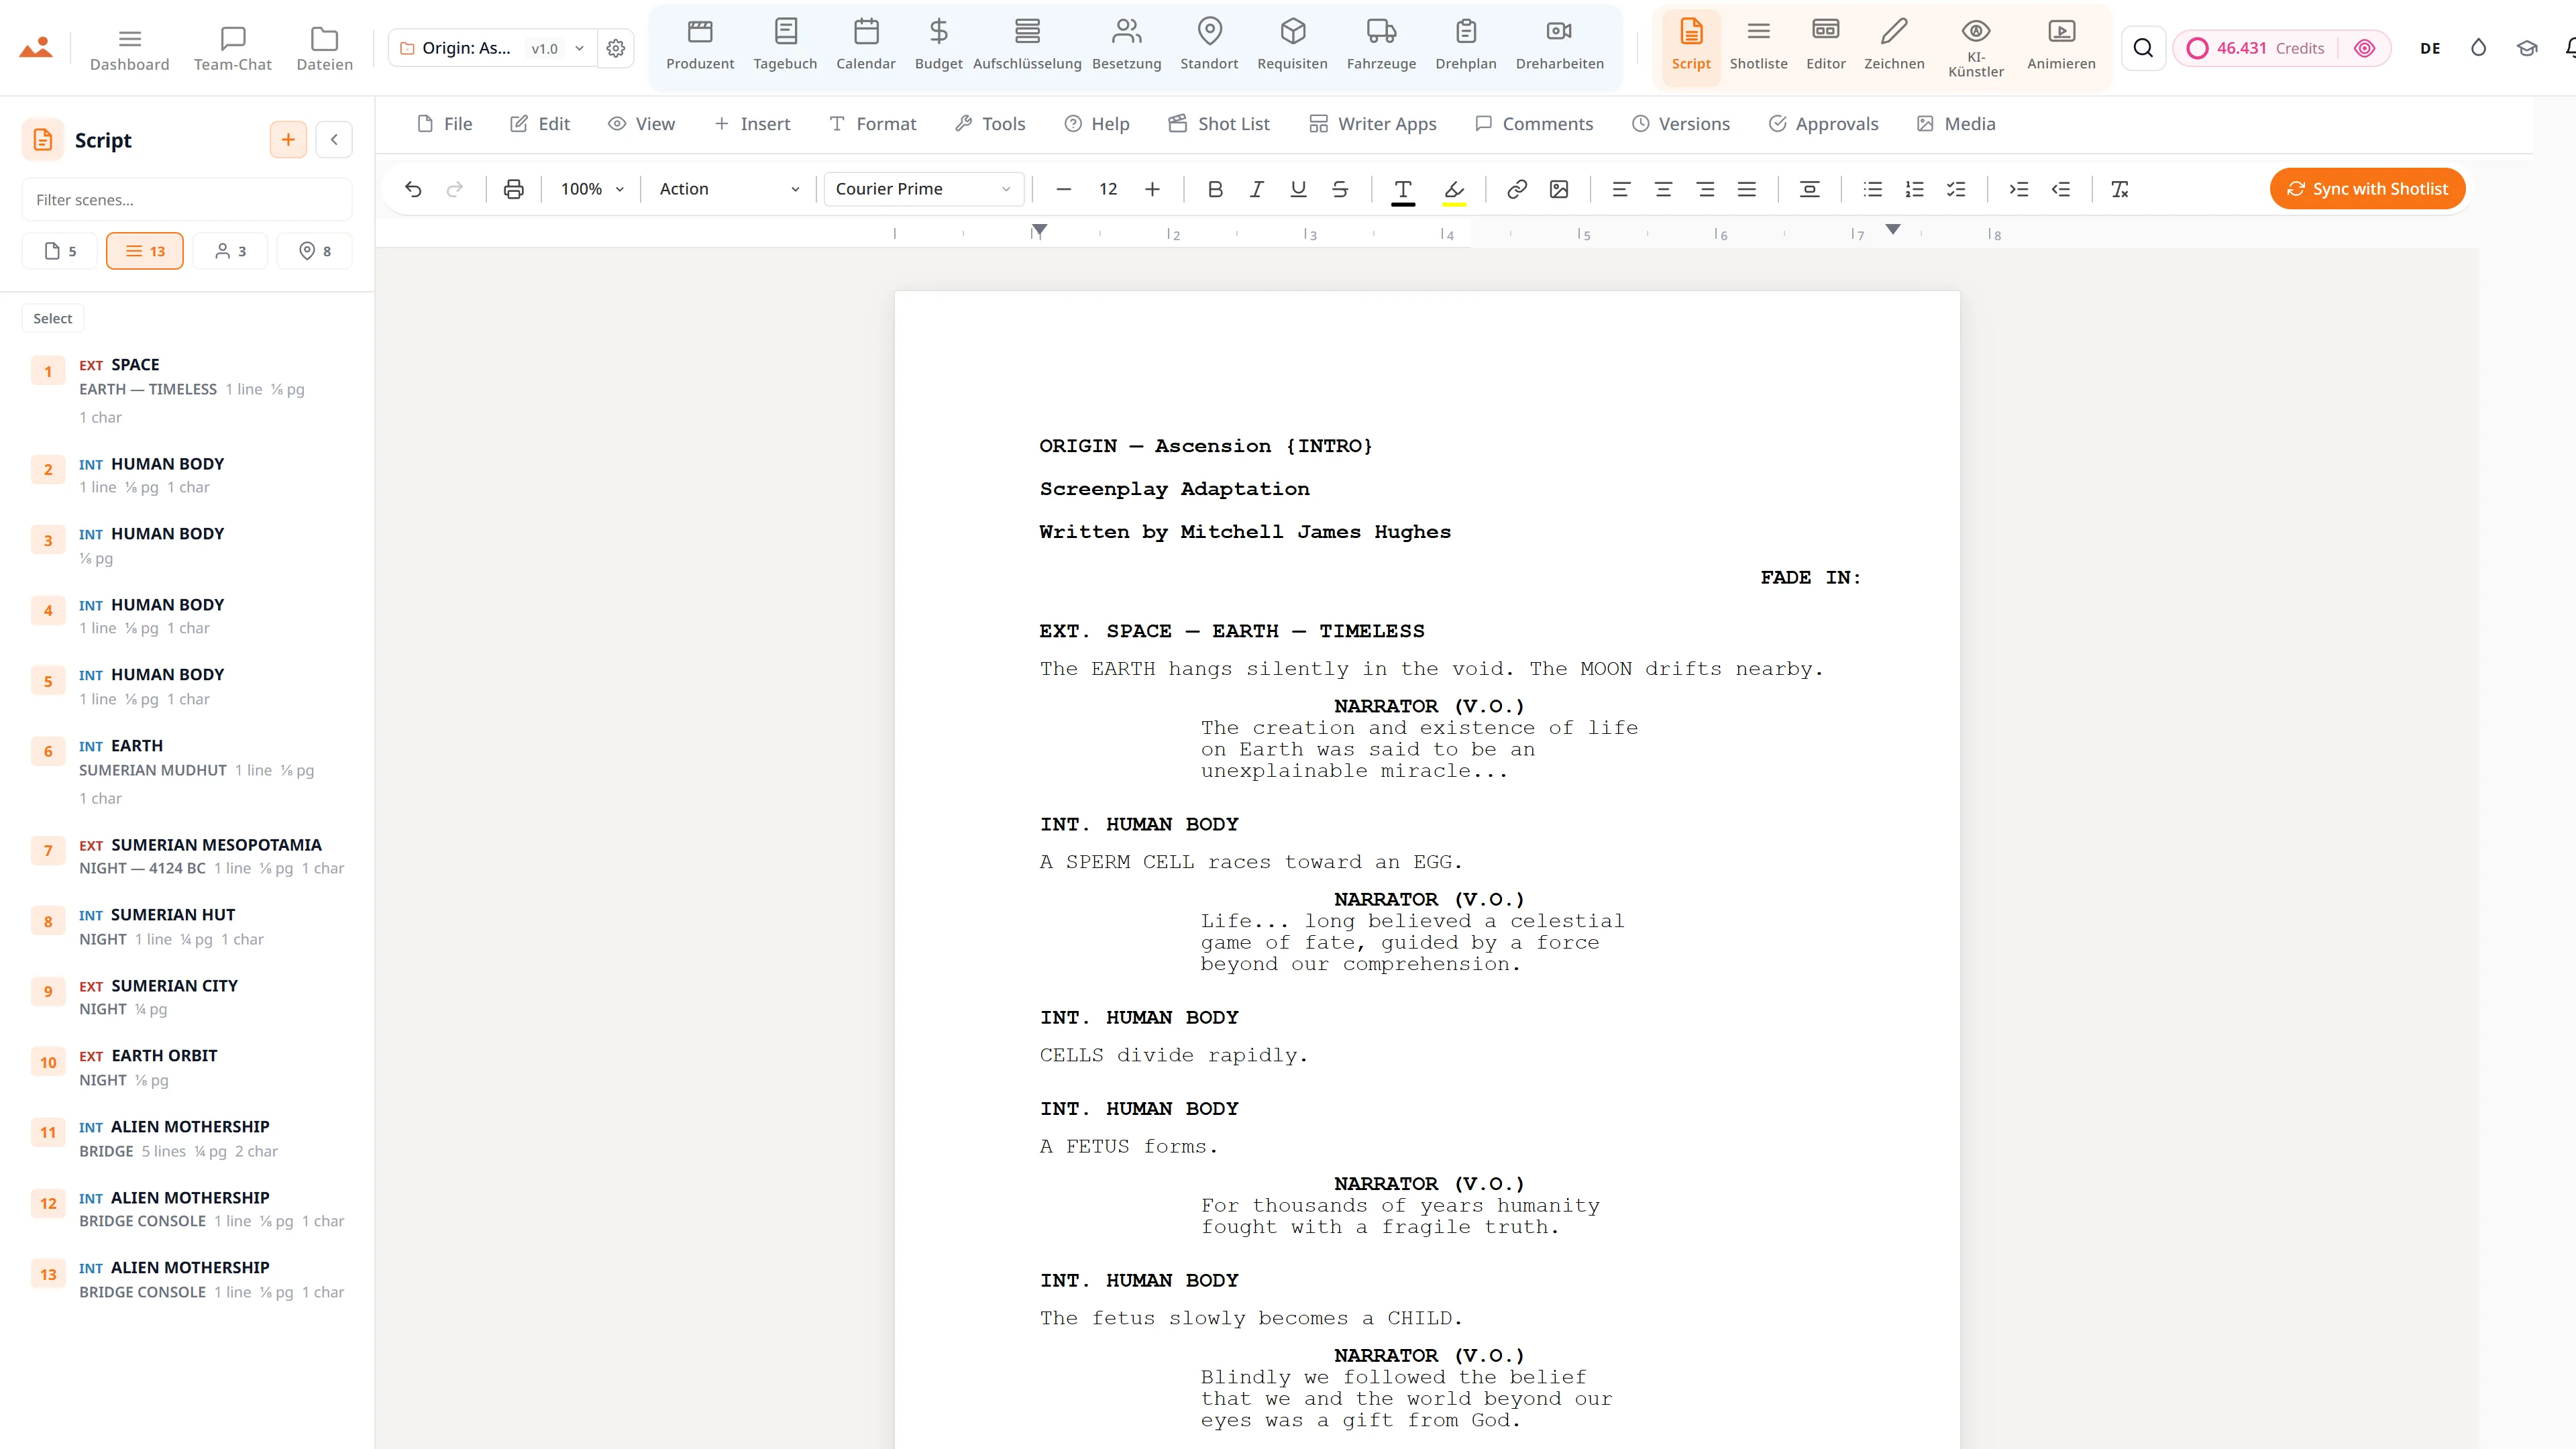
Task: Open the Action element type dropdown
Action: coord(729,189)
